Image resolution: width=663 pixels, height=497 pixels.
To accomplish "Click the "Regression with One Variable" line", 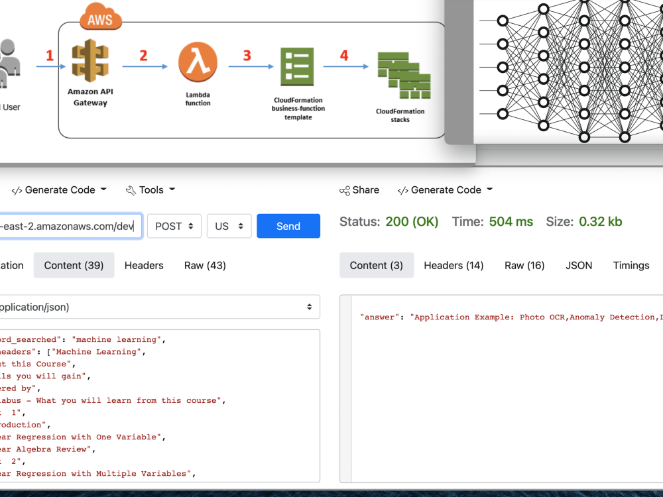I will tap(83, 437).
